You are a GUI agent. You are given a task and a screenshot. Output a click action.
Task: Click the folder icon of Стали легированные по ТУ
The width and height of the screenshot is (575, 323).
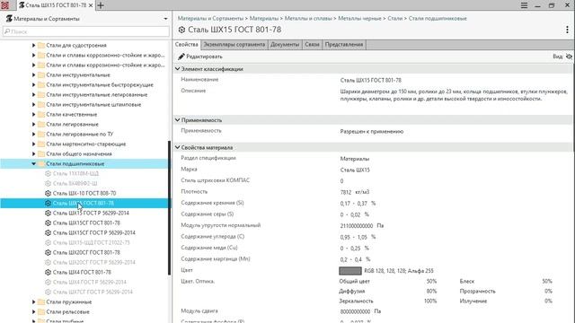pos(41,134)
